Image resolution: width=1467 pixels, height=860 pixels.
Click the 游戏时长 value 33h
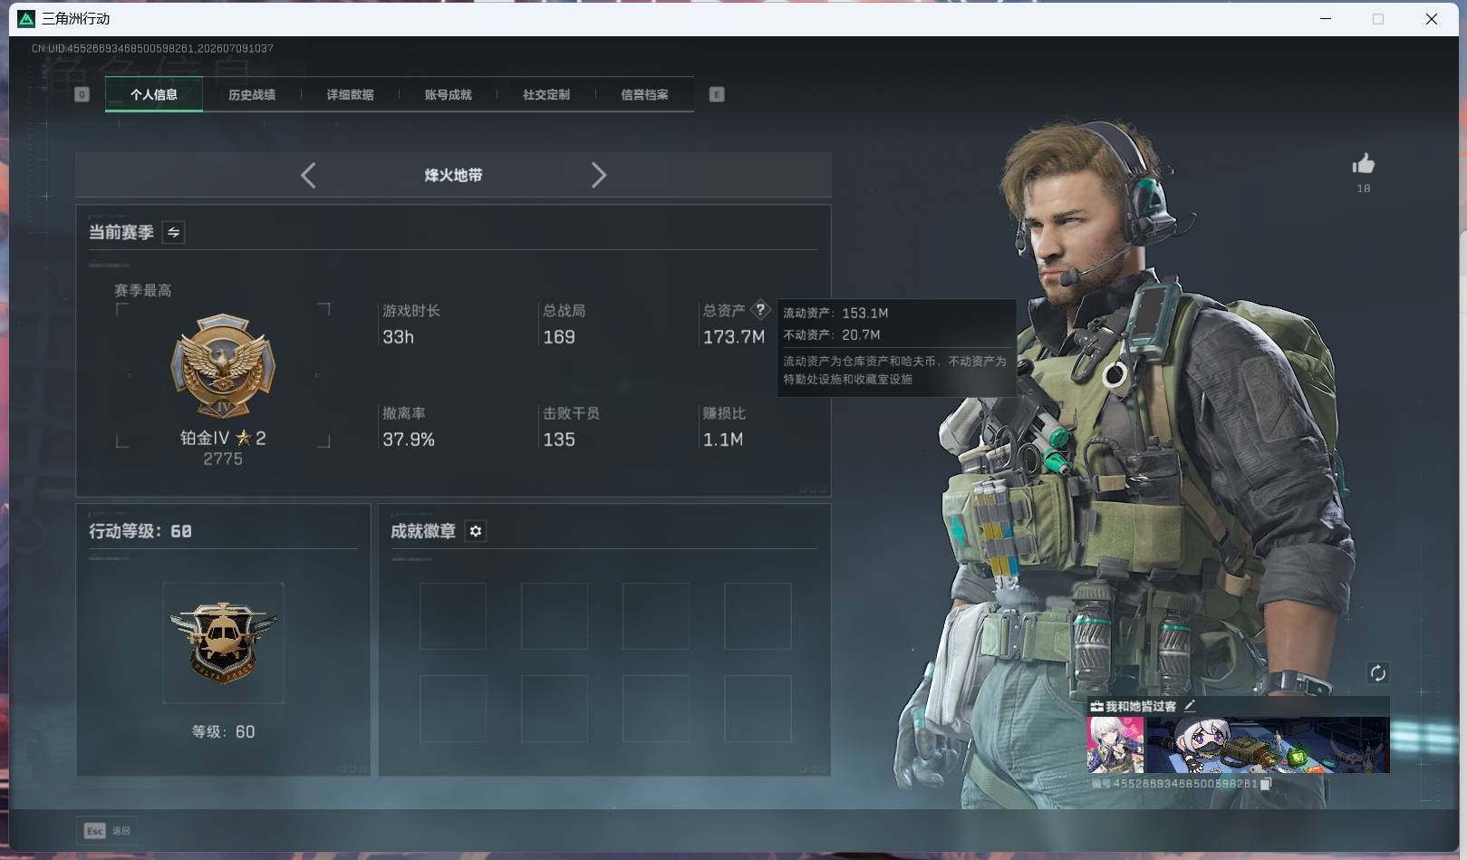pyautogui.click(x=398, y=337)
